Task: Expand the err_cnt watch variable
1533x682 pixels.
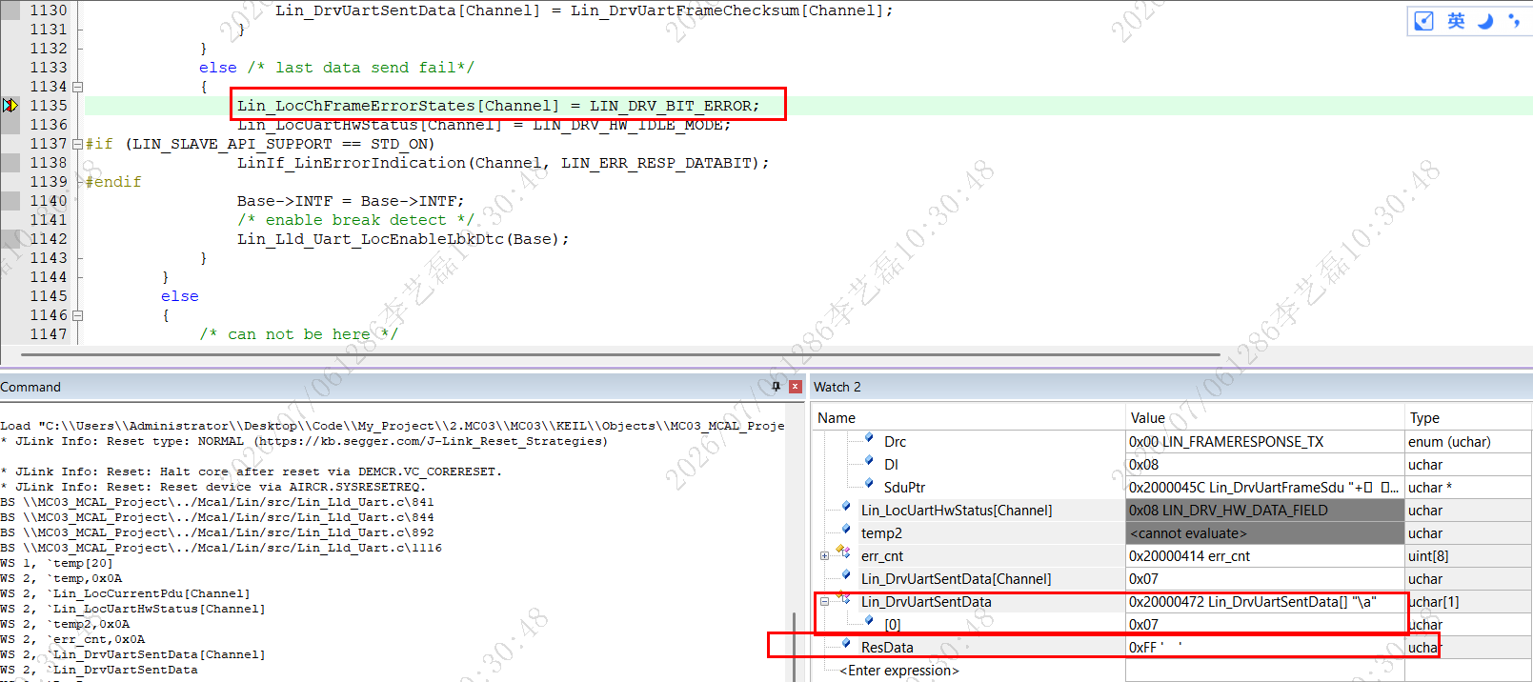Action: click(824, 556)
